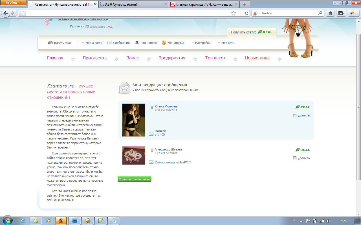Open Предприятия in main menu

coord(172,58)
